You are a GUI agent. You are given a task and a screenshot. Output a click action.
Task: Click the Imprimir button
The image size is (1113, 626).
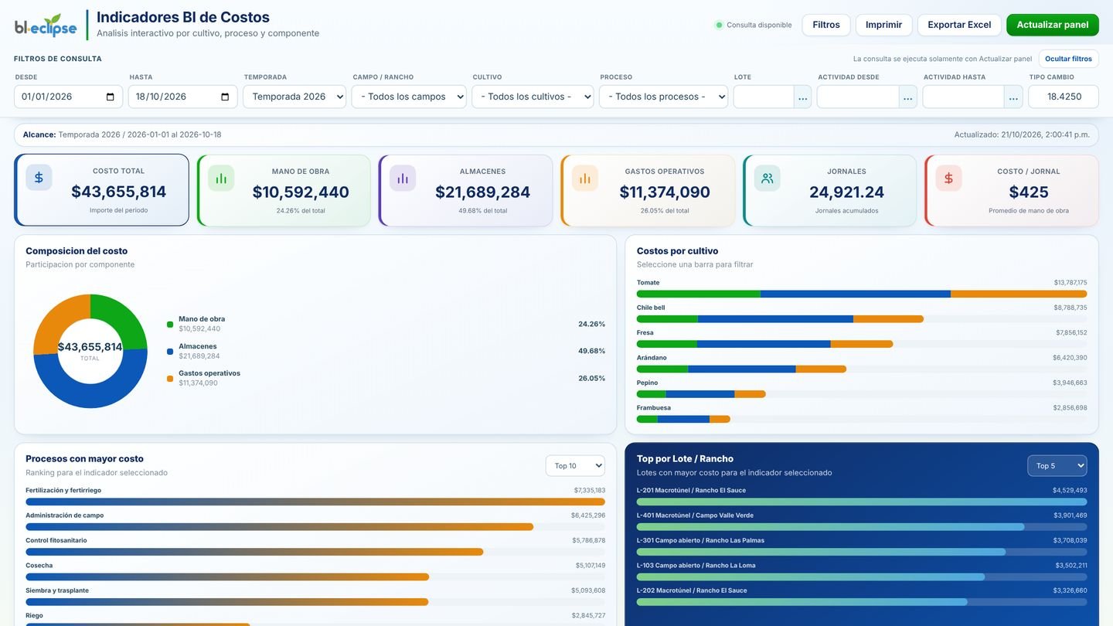click(x=884, y=25)
